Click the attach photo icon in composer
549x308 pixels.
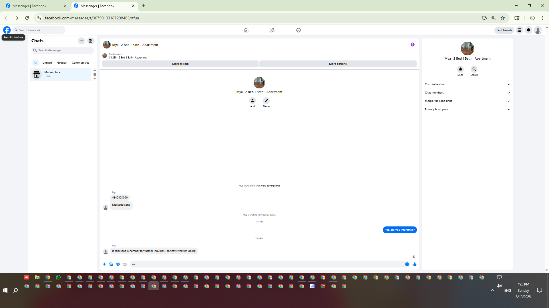tap(111, 264)
